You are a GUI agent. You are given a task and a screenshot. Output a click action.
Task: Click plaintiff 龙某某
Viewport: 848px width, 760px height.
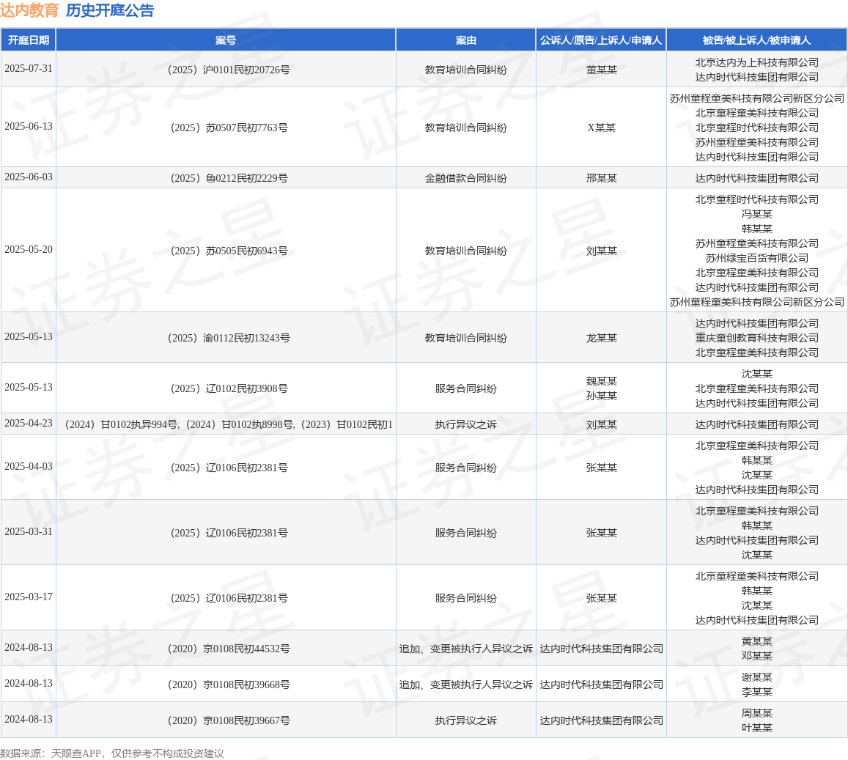click(x=602, y=338)
